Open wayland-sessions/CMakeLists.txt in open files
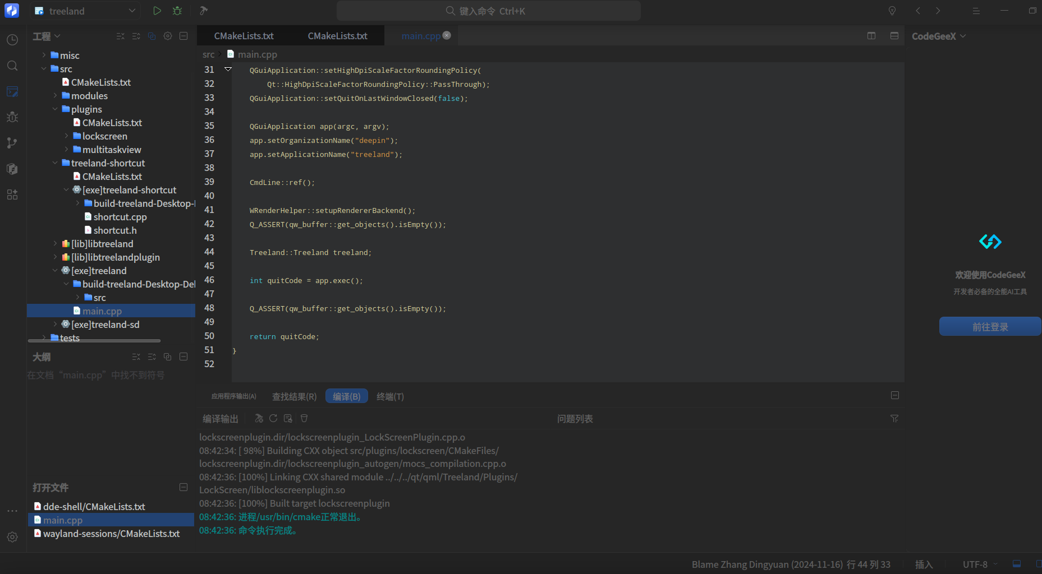The height and width of the screenshot is (574, 1042). point(111,534)
